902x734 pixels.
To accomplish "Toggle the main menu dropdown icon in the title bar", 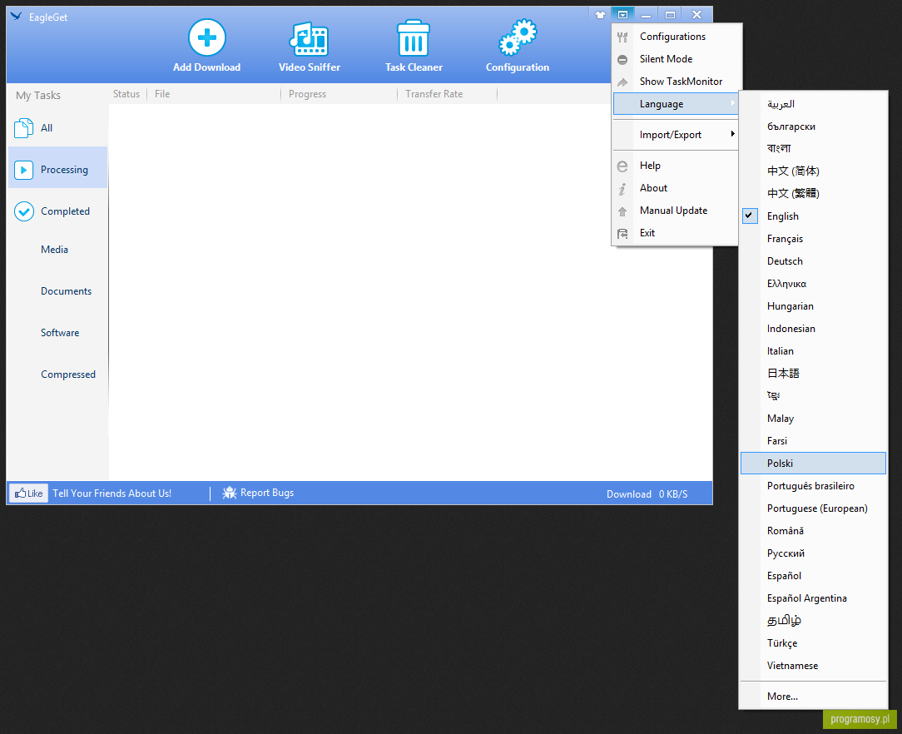I will (622, 14).
